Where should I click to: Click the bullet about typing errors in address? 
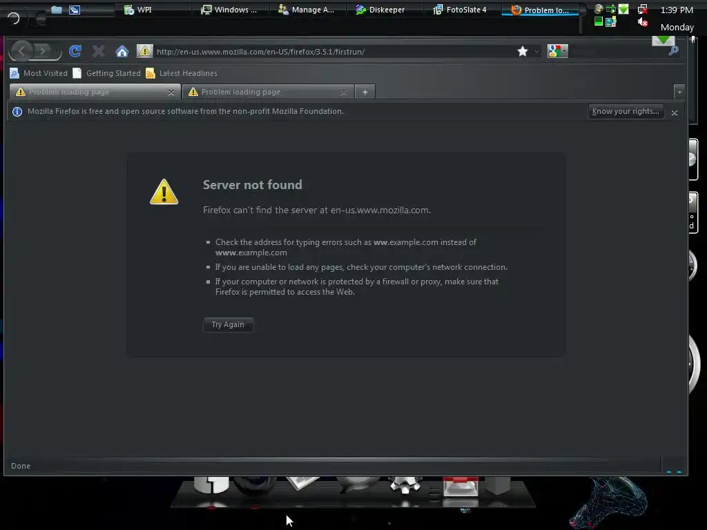pyautogui.click(x=346, y=248)
